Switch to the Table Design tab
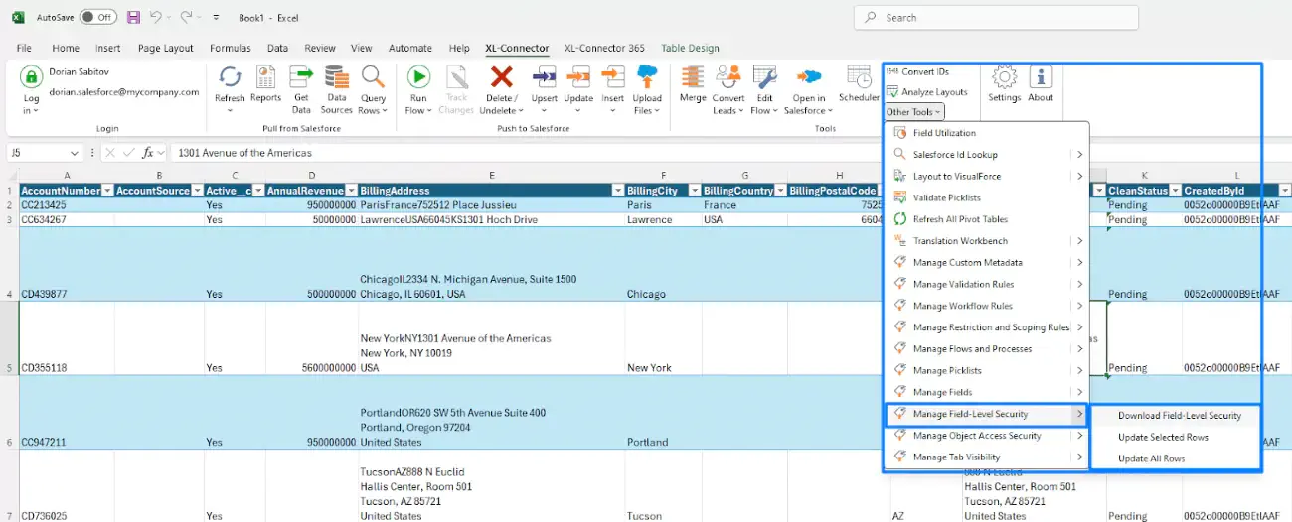This screenshot has height=522, width=1292. [x=690, y=48]
